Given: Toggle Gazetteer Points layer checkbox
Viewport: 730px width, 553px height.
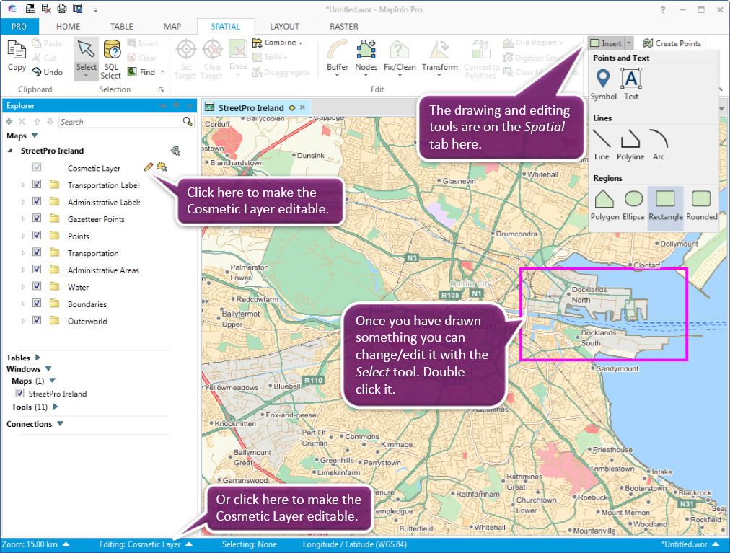Looking at the screenshot, I should 37,218.
